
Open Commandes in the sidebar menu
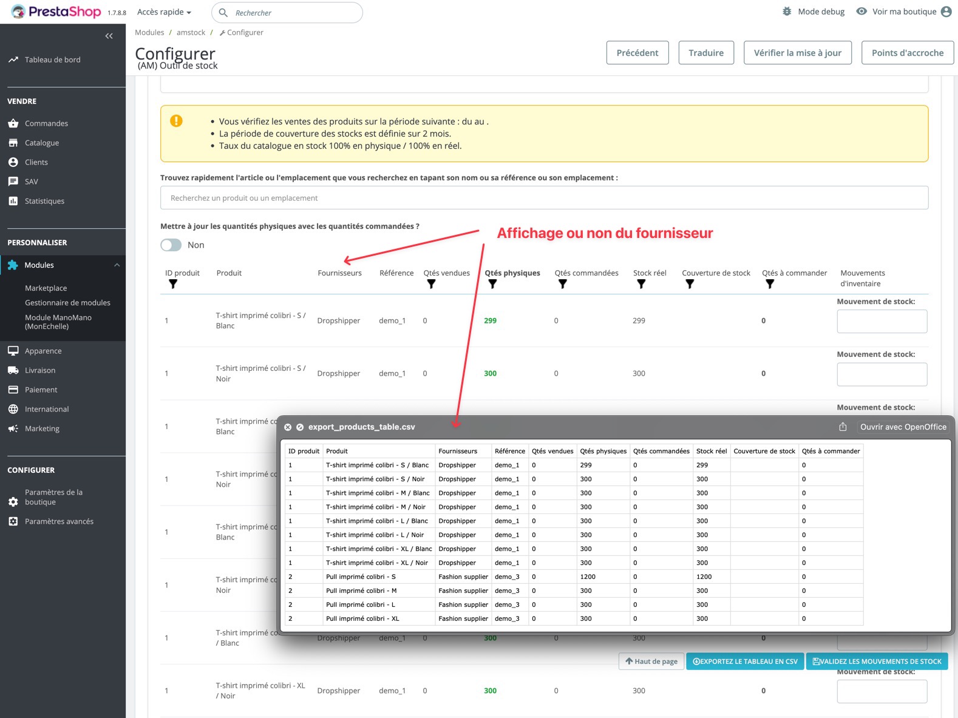[46, 123]
